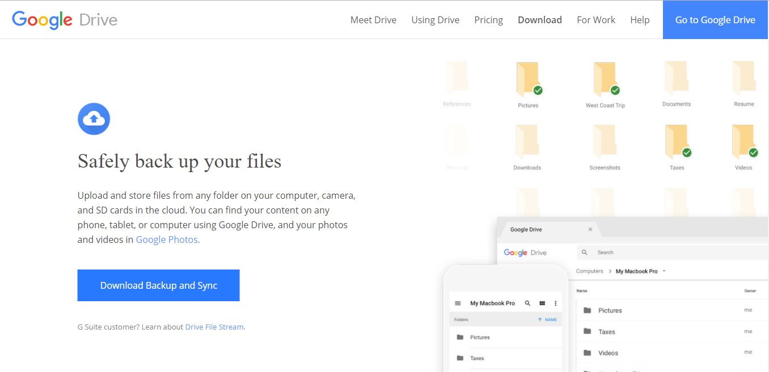Open the Help page
The image size is (769, 372).
[640, 20]
